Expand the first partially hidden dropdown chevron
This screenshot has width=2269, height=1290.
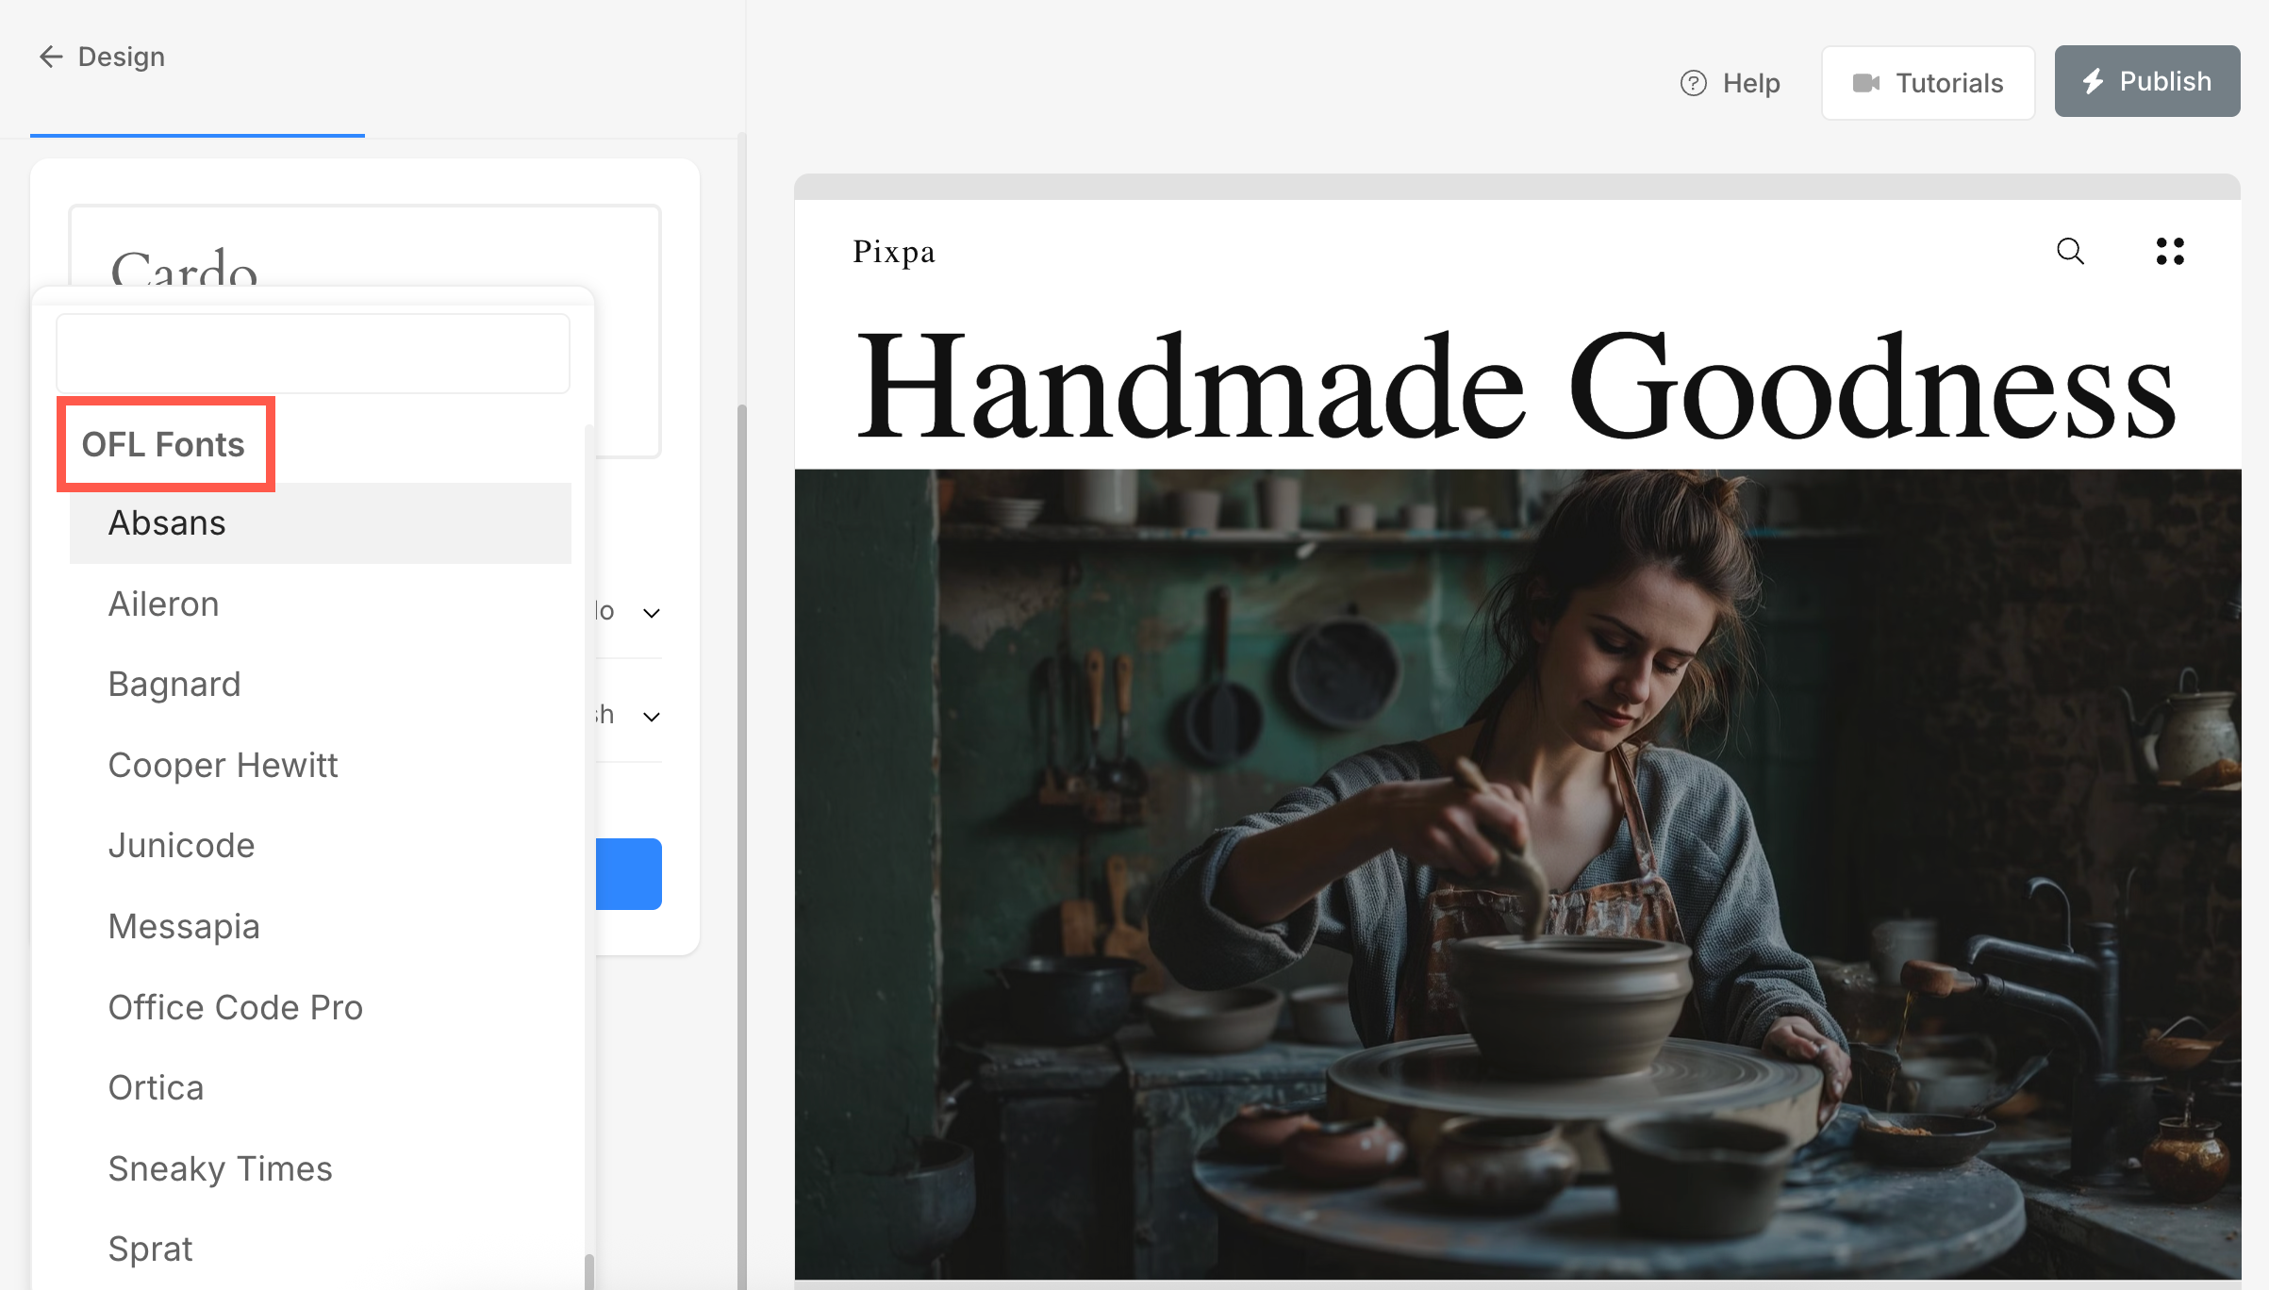pos(651,613)
